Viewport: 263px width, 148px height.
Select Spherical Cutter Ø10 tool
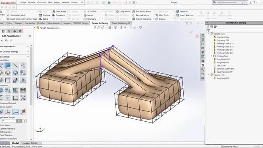click(224, 69)
